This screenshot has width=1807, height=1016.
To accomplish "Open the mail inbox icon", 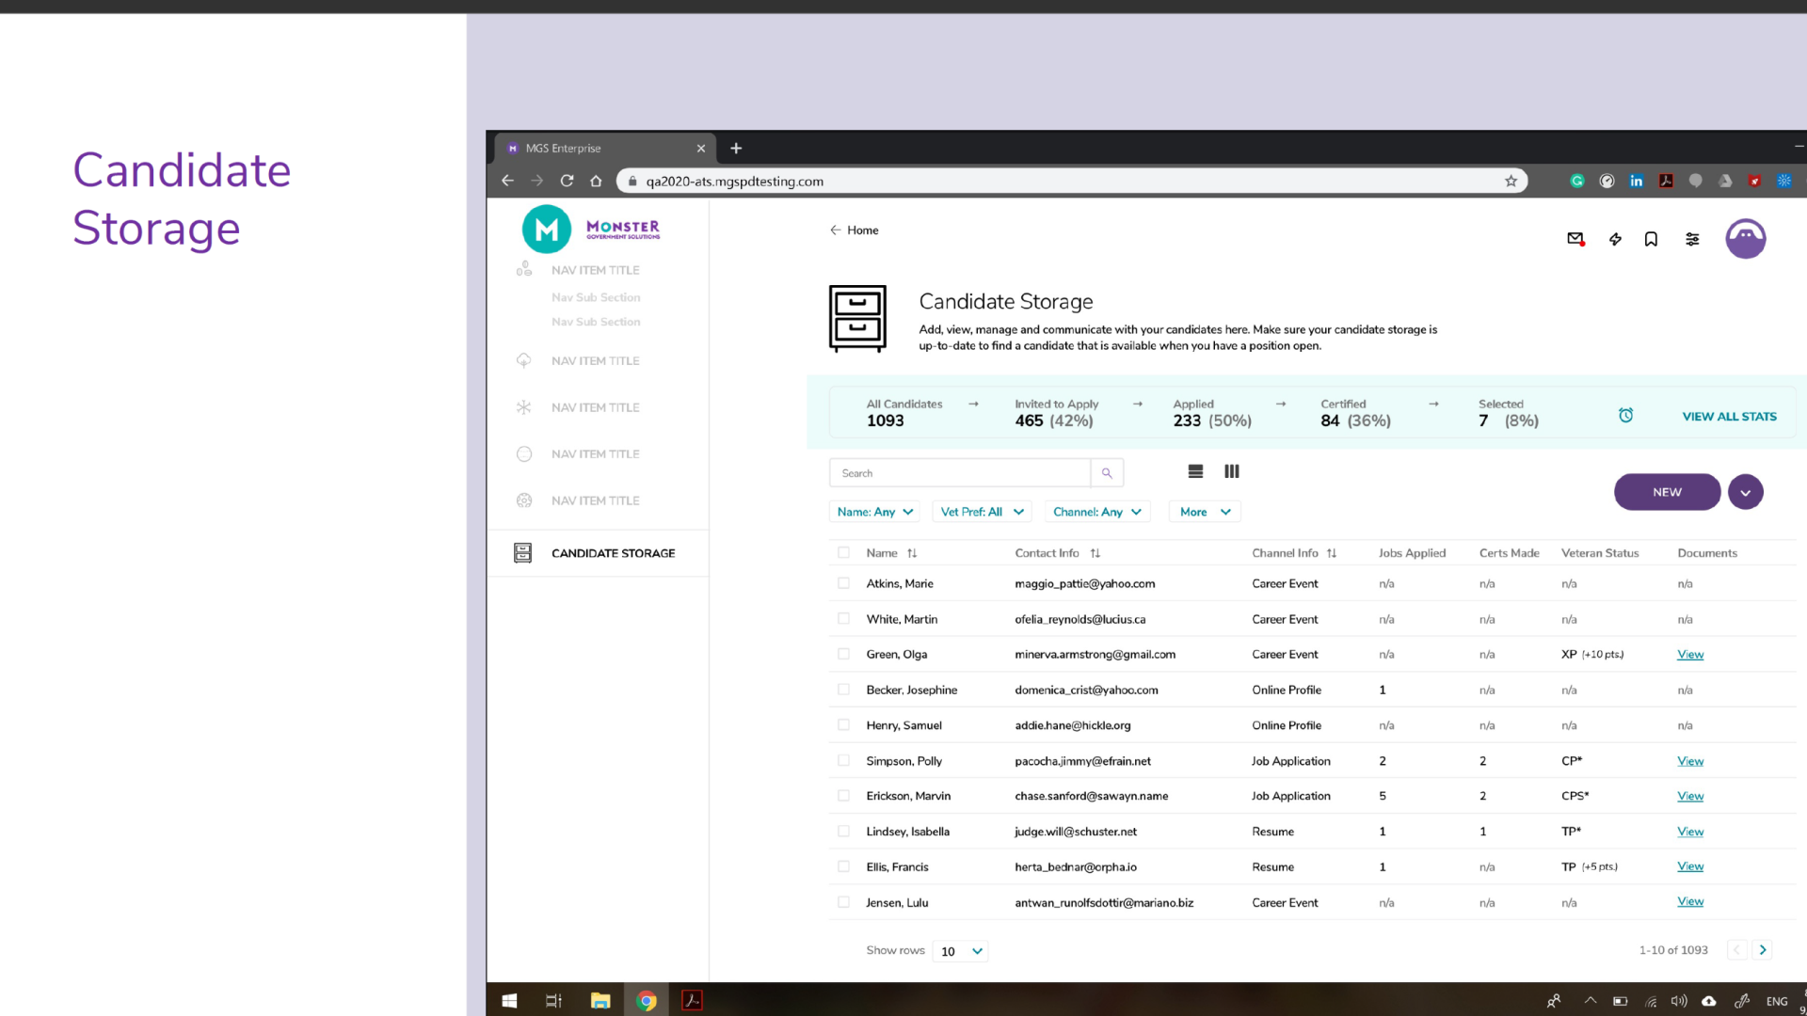I will [x=1575, y=239].
